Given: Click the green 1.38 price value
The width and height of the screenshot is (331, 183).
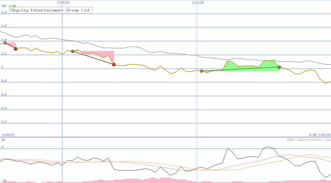Looking at the screenshot, I should [x=12, y=6].
